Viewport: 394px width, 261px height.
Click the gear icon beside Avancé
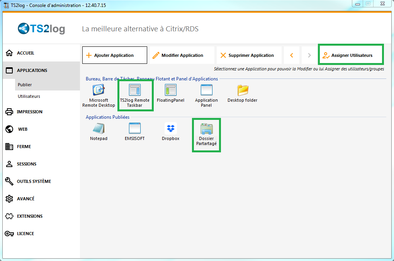pos(9,199)
